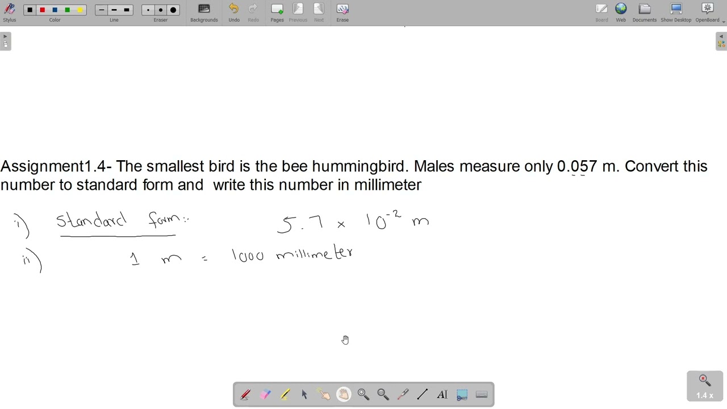Choose the medium line width
Image resolution: width=727 pixels, height=409 pixels.
click(114, 10)
